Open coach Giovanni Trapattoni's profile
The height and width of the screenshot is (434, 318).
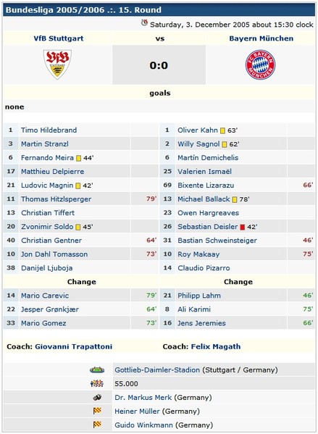coord(74,346)
